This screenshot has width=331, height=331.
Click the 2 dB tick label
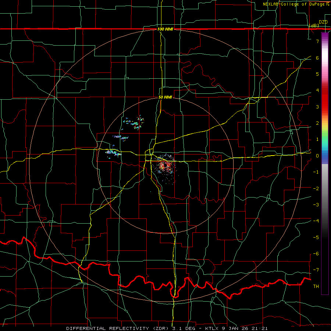click(x=317, y=123)
